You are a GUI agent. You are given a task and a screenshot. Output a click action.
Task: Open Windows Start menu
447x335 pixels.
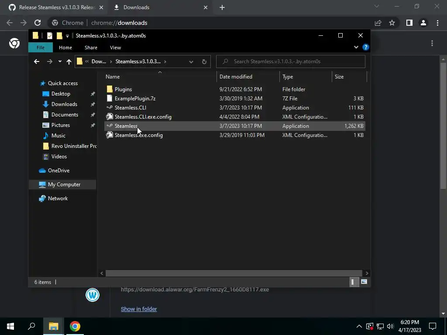(x=10, y=326)
